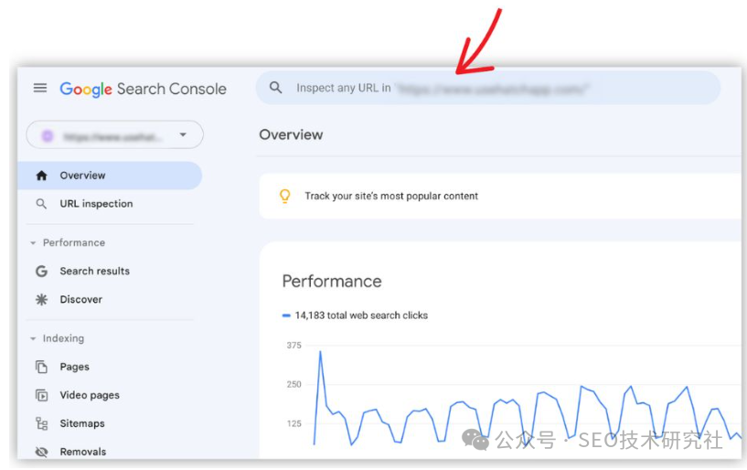Click the total web search clicks legend
This screenshot has height=470, width=747.
pyautogui.click(x=356, y=315)
